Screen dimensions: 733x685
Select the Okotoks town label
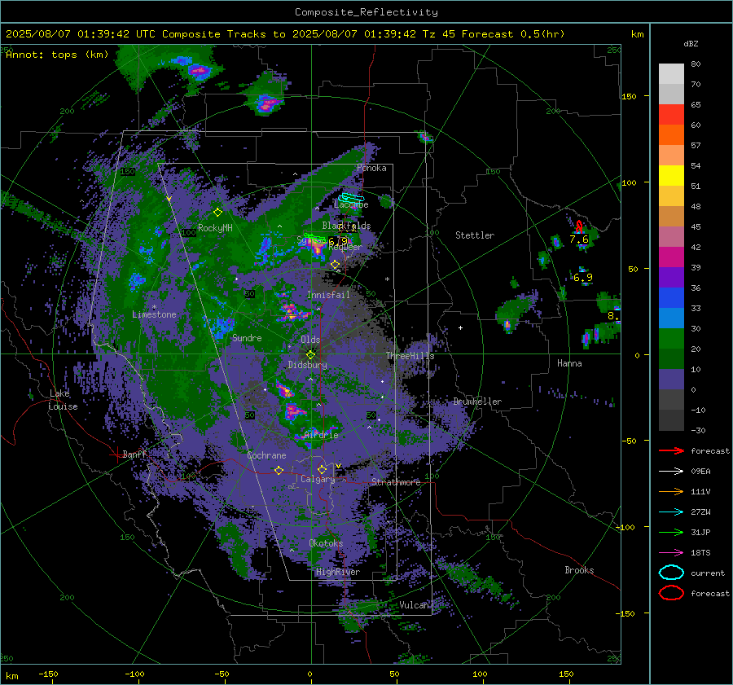point(326,543)
